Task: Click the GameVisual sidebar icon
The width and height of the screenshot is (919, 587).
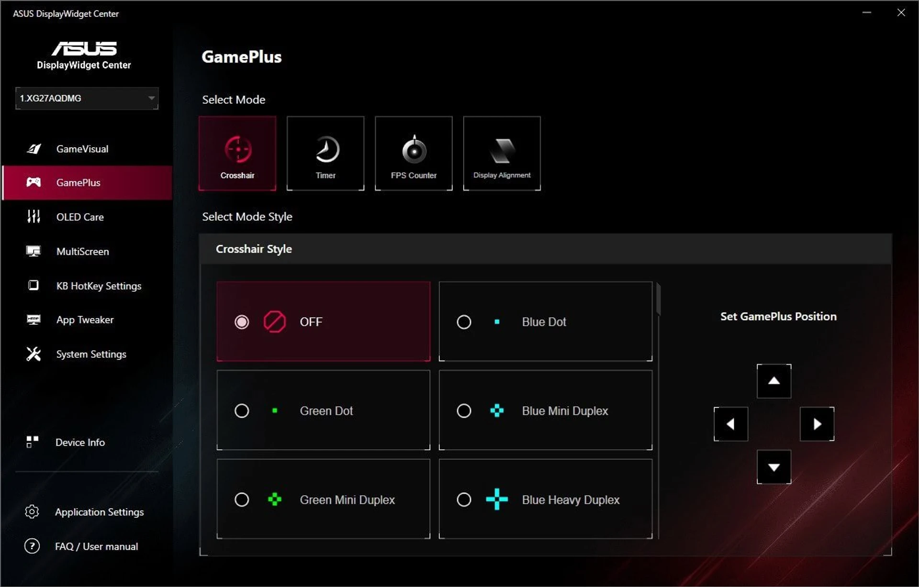Action: [34, 149]
